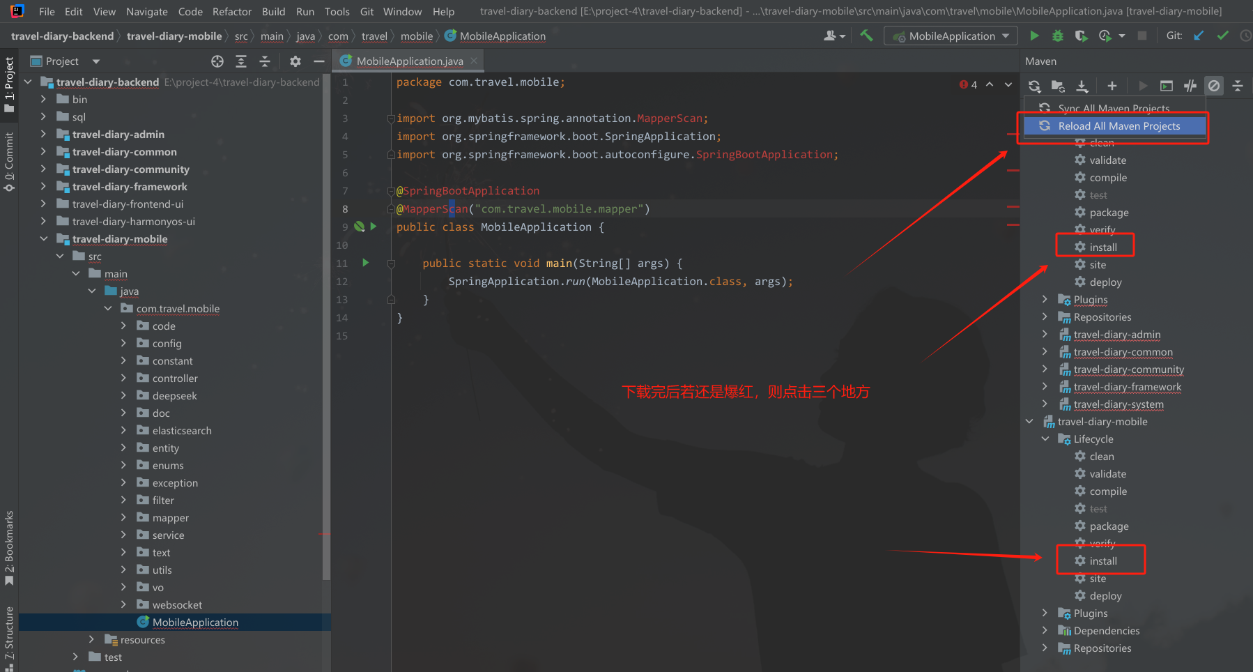The width and height of the screenshot is (1253, 672).
Task: Click the Maven download sources icon
Action: click(1082, 86)
